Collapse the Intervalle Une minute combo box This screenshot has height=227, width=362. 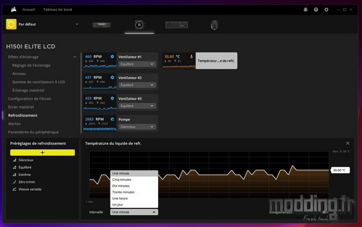point(134,212)
